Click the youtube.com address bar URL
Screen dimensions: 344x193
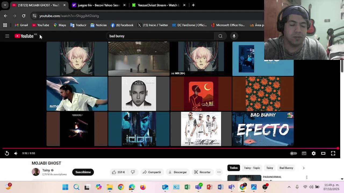click(x=69, y=16)
